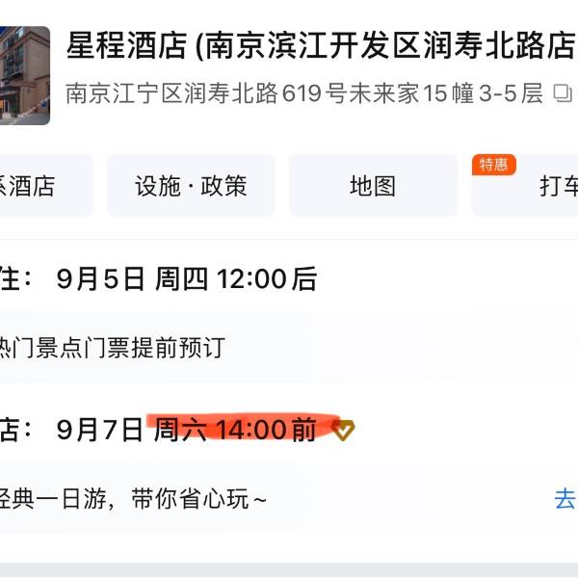Follow the blue 去 link
The height and width of the screenshot is (578, 578).
pyautogui.click(x=565, y=499)
